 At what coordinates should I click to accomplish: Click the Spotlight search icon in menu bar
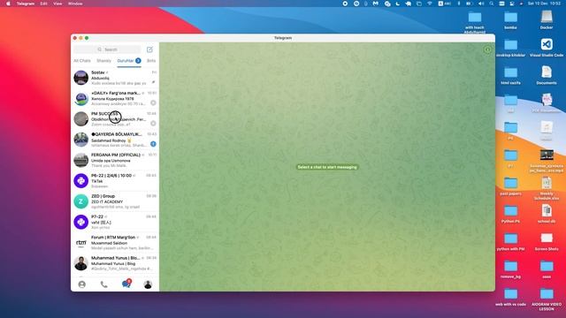tap(492, 4)
